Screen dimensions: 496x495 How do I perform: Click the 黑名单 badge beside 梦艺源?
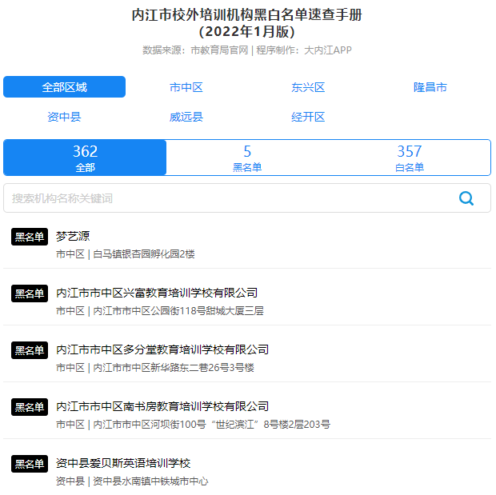coord(30,237)
